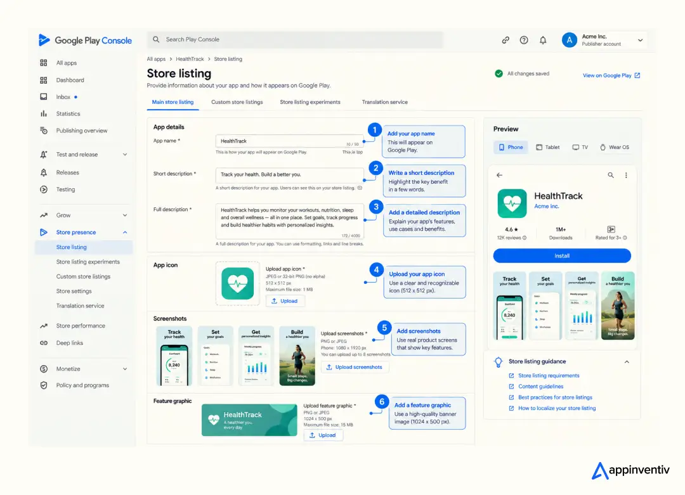Image resolution: width=685 pixels, height=495 pixels.
Task: Expand the Grow section chevron
Action: pyautogui.click(x=125, y=215)
